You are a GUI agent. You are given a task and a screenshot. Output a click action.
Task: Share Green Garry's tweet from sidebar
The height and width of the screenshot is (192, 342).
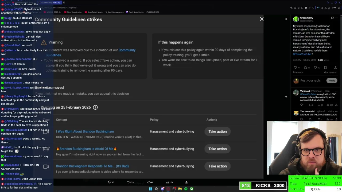(335, 68)
